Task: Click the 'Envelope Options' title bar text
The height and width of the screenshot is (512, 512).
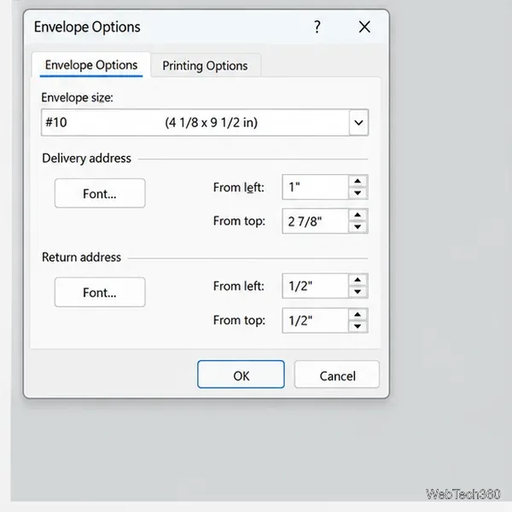Action: 87,27
